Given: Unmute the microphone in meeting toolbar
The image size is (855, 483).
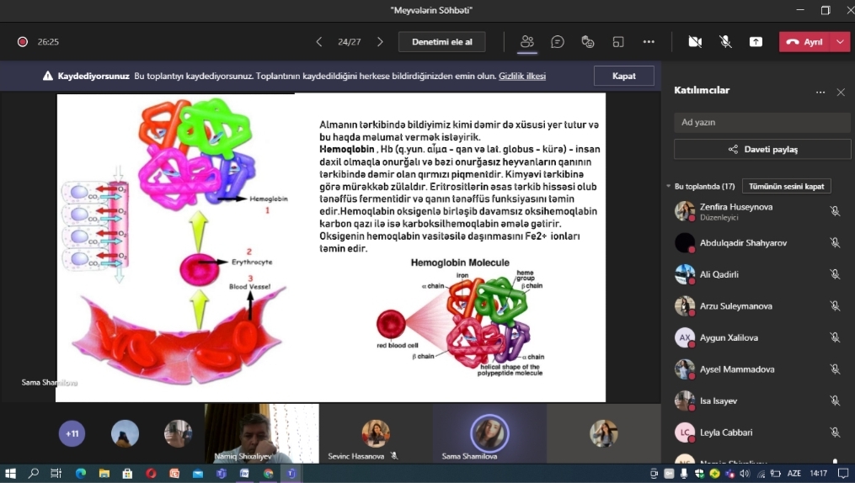Looking at the screenshot, I should 725,41.
